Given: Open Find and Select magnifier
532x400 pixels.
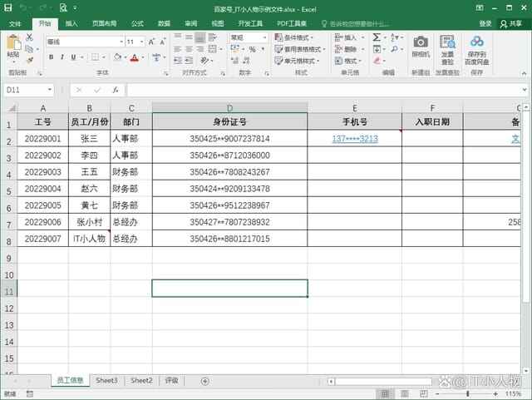Looking at the screenshot, I should (x=394, y=49).
